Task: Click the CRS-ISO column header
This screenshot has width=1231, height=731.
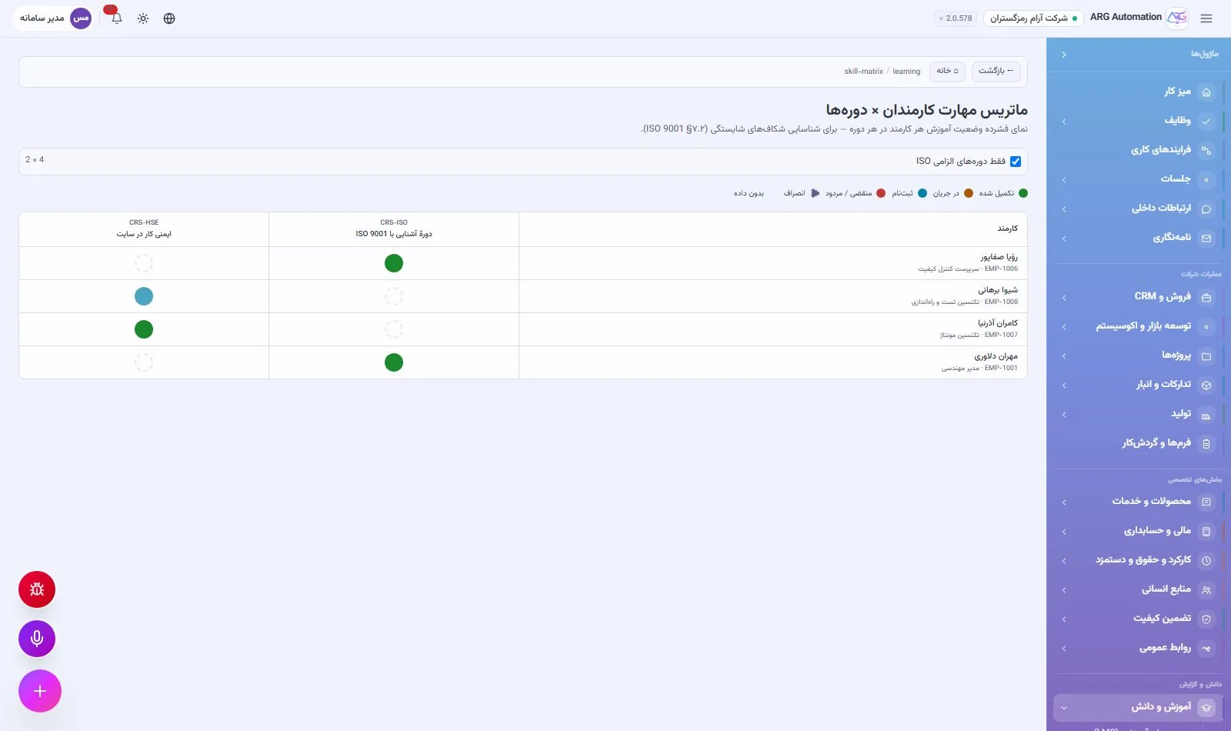Action: (394, 229)
